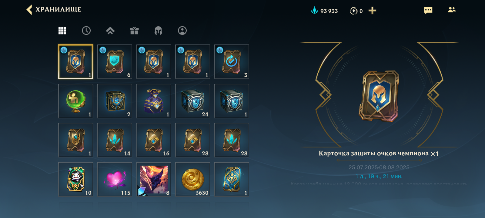Image resolution: width=485 pixels, height=218 pixels.
Task: Switch to the upgrade arrows filter tab
Action: coord(110,31)
